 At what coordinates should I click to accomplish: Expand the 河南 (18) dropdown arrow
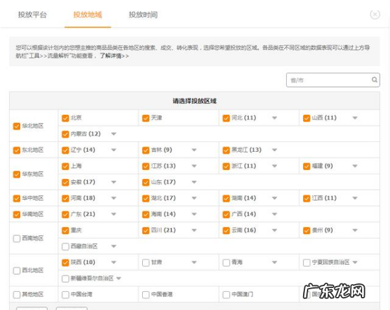(114, 198)
